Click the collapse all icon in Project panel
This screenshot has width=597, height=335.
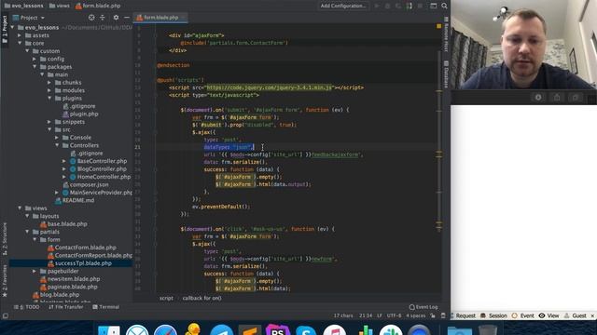pos(102,18)
